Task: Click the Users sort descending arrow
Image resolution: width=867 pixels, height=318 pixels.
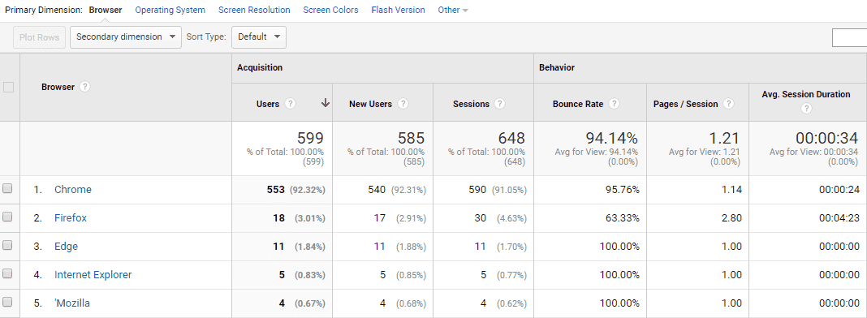Action: point(325,103)
